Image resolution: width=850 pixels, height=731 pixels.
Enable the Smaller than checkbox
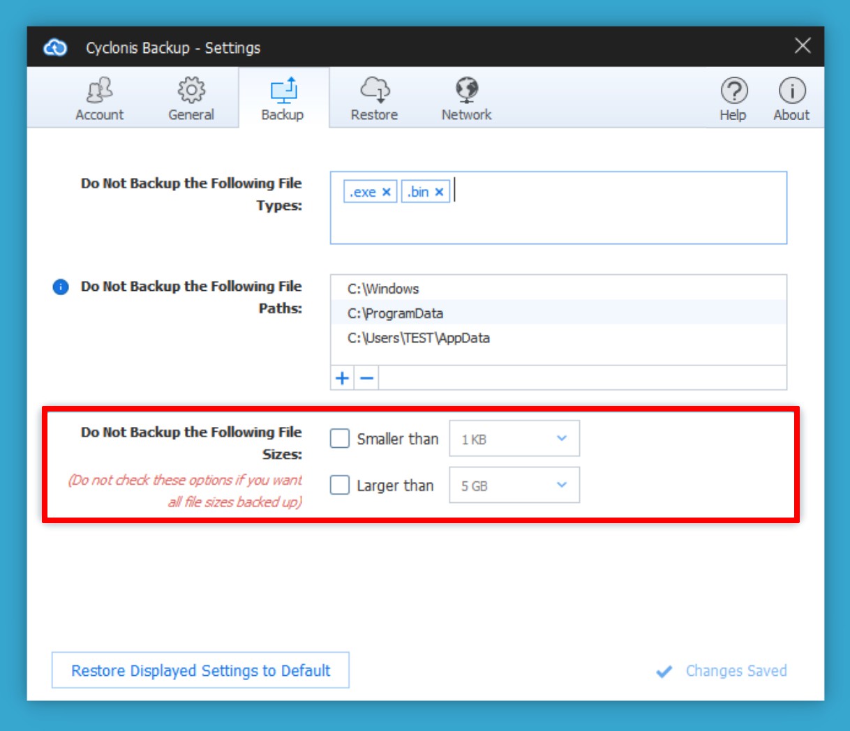(340, 439)
